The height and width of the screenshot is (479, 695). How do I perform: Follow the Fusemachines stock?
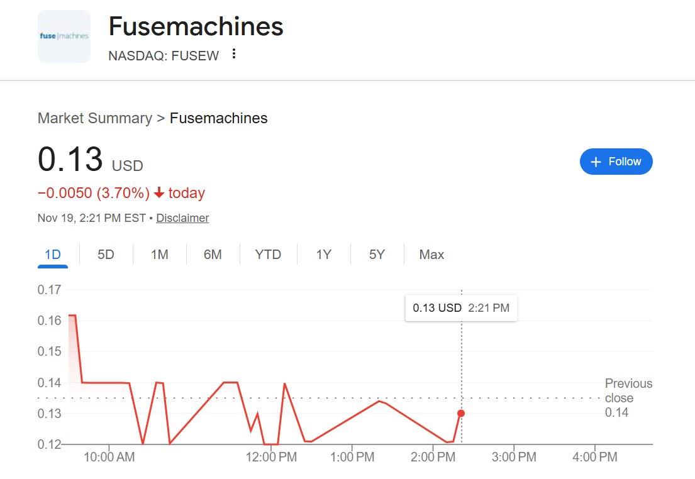tap(616, 162)
